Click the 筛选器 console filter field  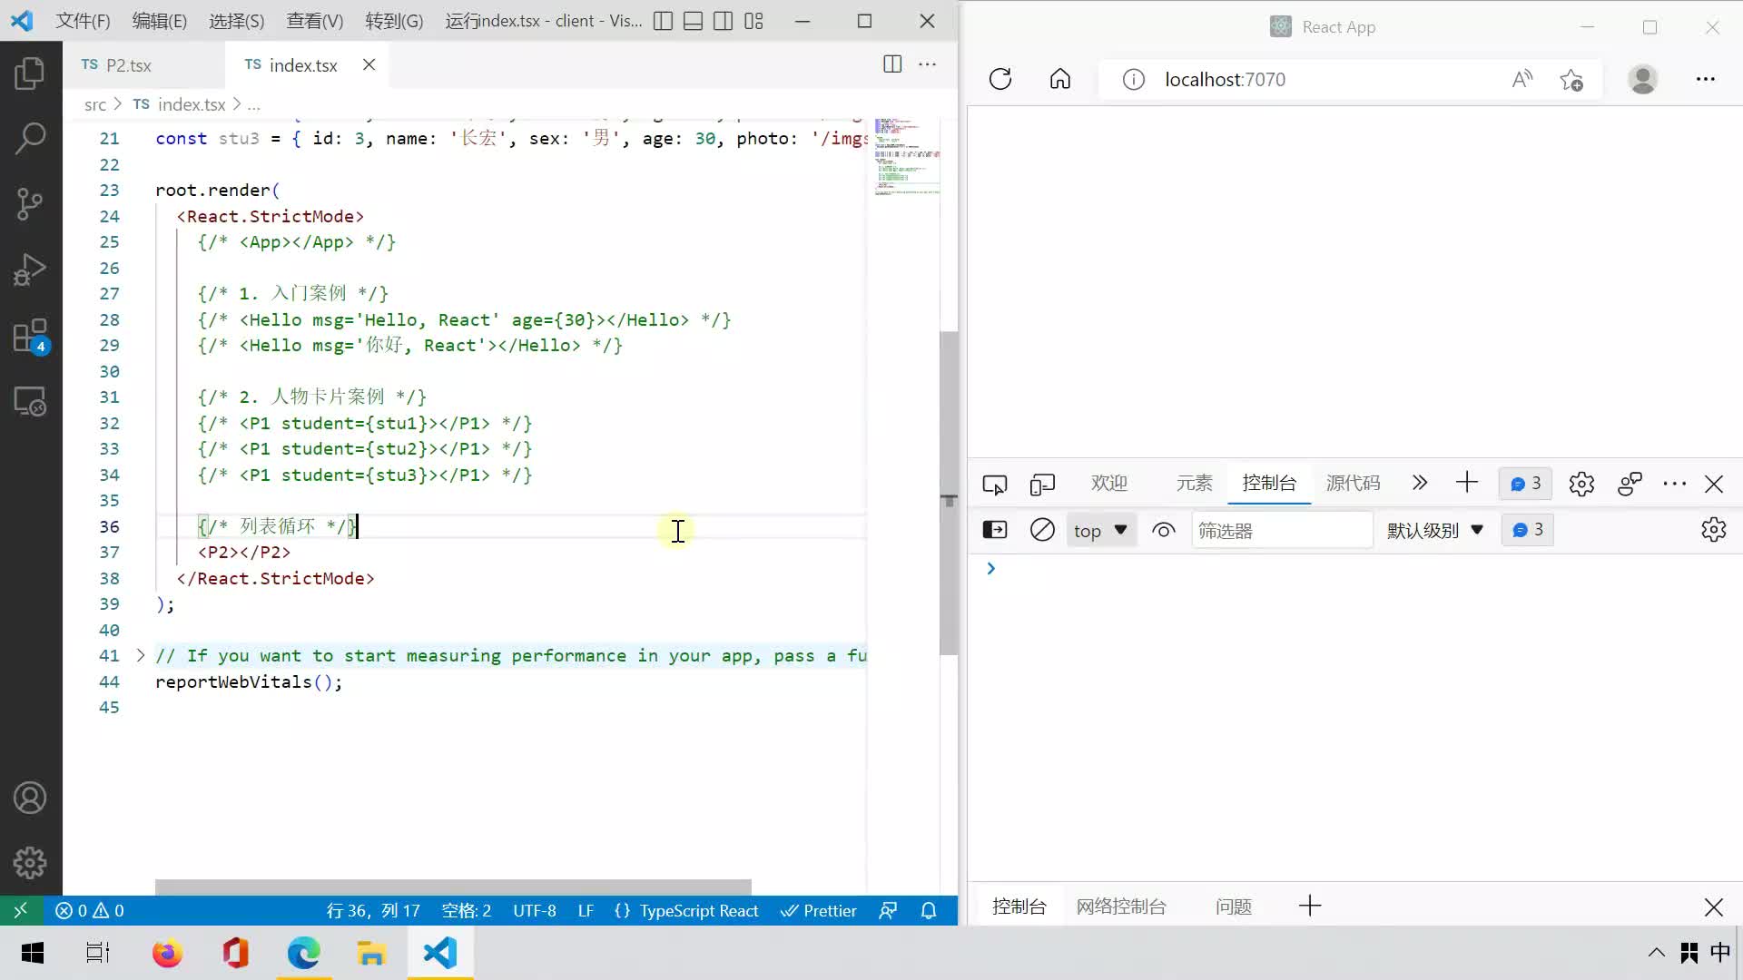[x=1281, y=531]
